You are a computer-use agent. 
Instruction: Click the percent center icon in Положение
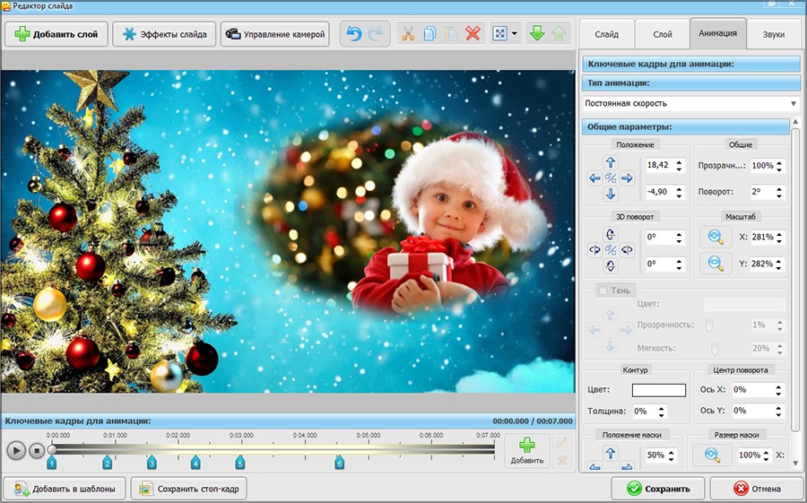click(x=611, y=178)
